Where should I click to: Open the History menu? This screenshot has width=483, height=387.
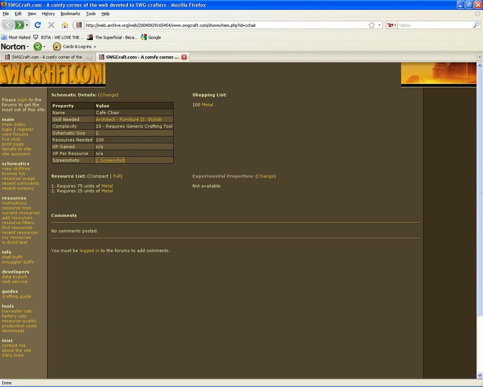pyautogui.click(x=48, y=14)
